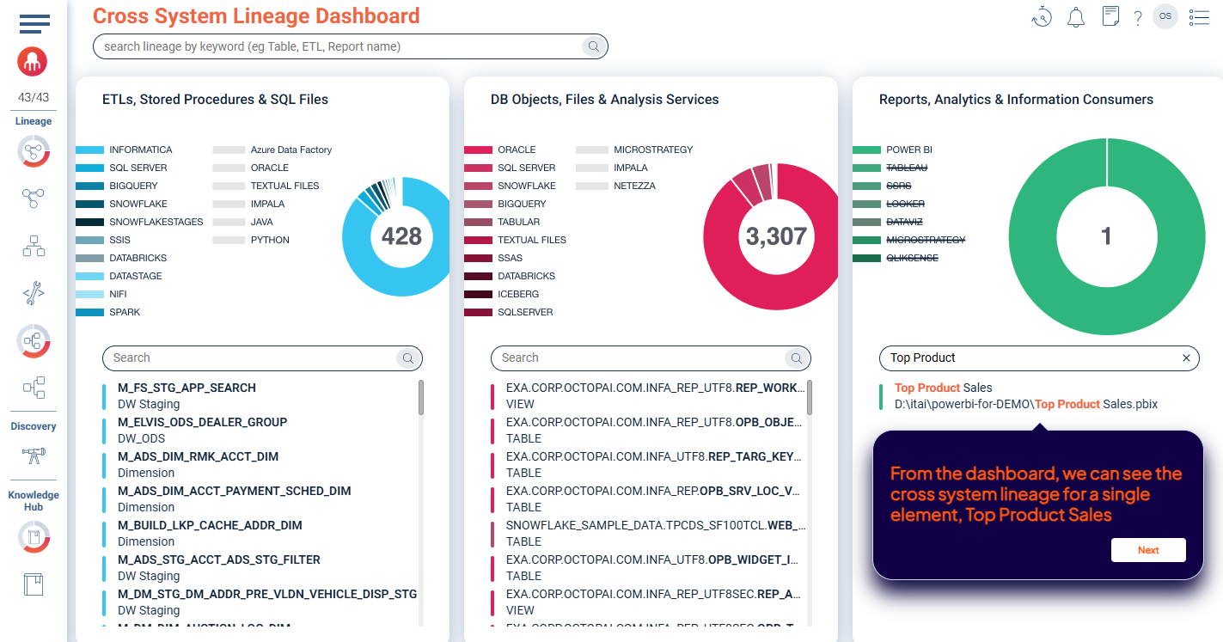1223x642 pixels.
Task: Click the red octopus logo icon
Action: click(x=33, y=61)
